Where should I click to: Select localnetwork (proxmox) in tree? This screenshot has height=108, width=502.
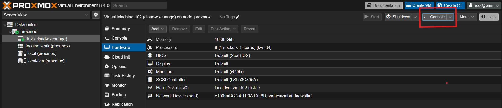click(51, 46)
